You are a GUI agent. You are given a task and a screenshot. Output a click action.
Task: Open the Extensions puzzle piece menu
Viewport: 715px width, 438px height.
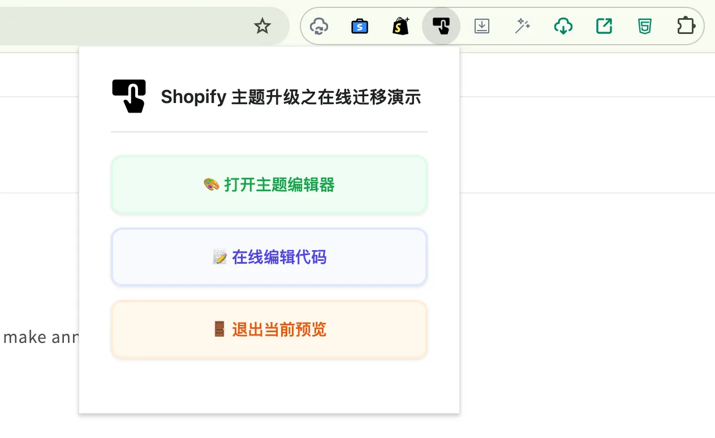pos(686,26)
